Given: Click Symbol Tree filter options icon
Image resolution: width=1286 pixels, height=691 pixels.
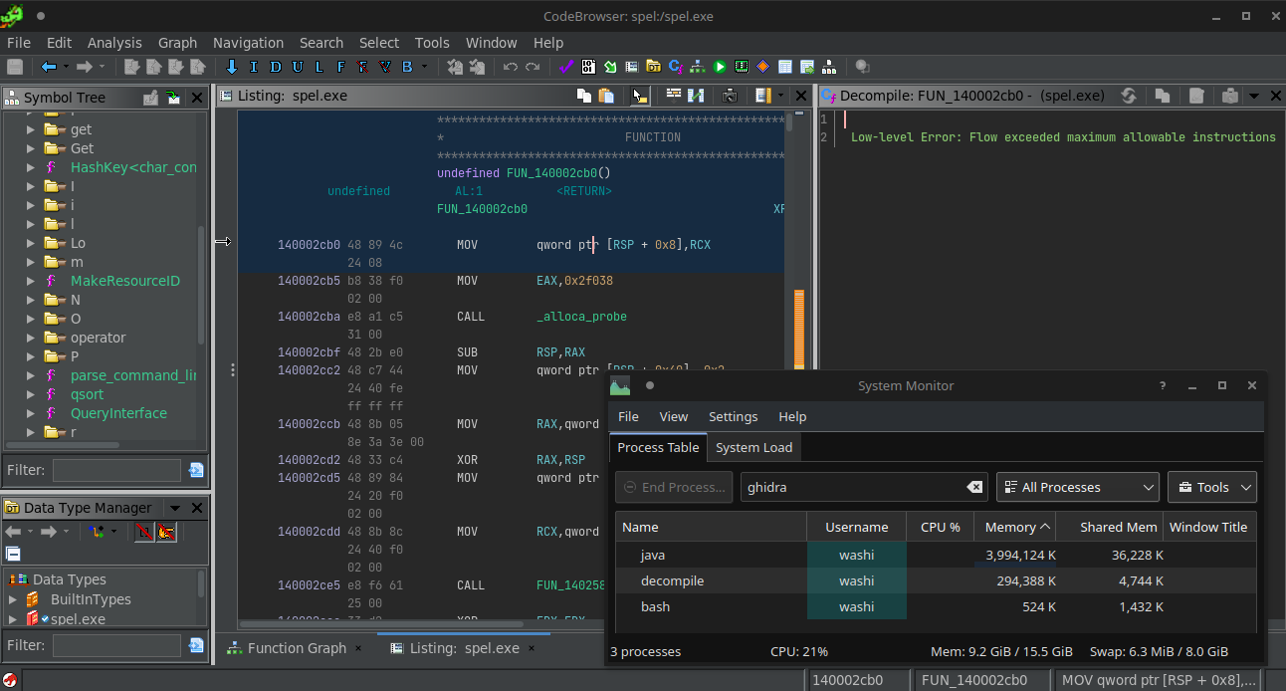Looking at the screenshot, I should pyautogui.click(x=196, y=470).
